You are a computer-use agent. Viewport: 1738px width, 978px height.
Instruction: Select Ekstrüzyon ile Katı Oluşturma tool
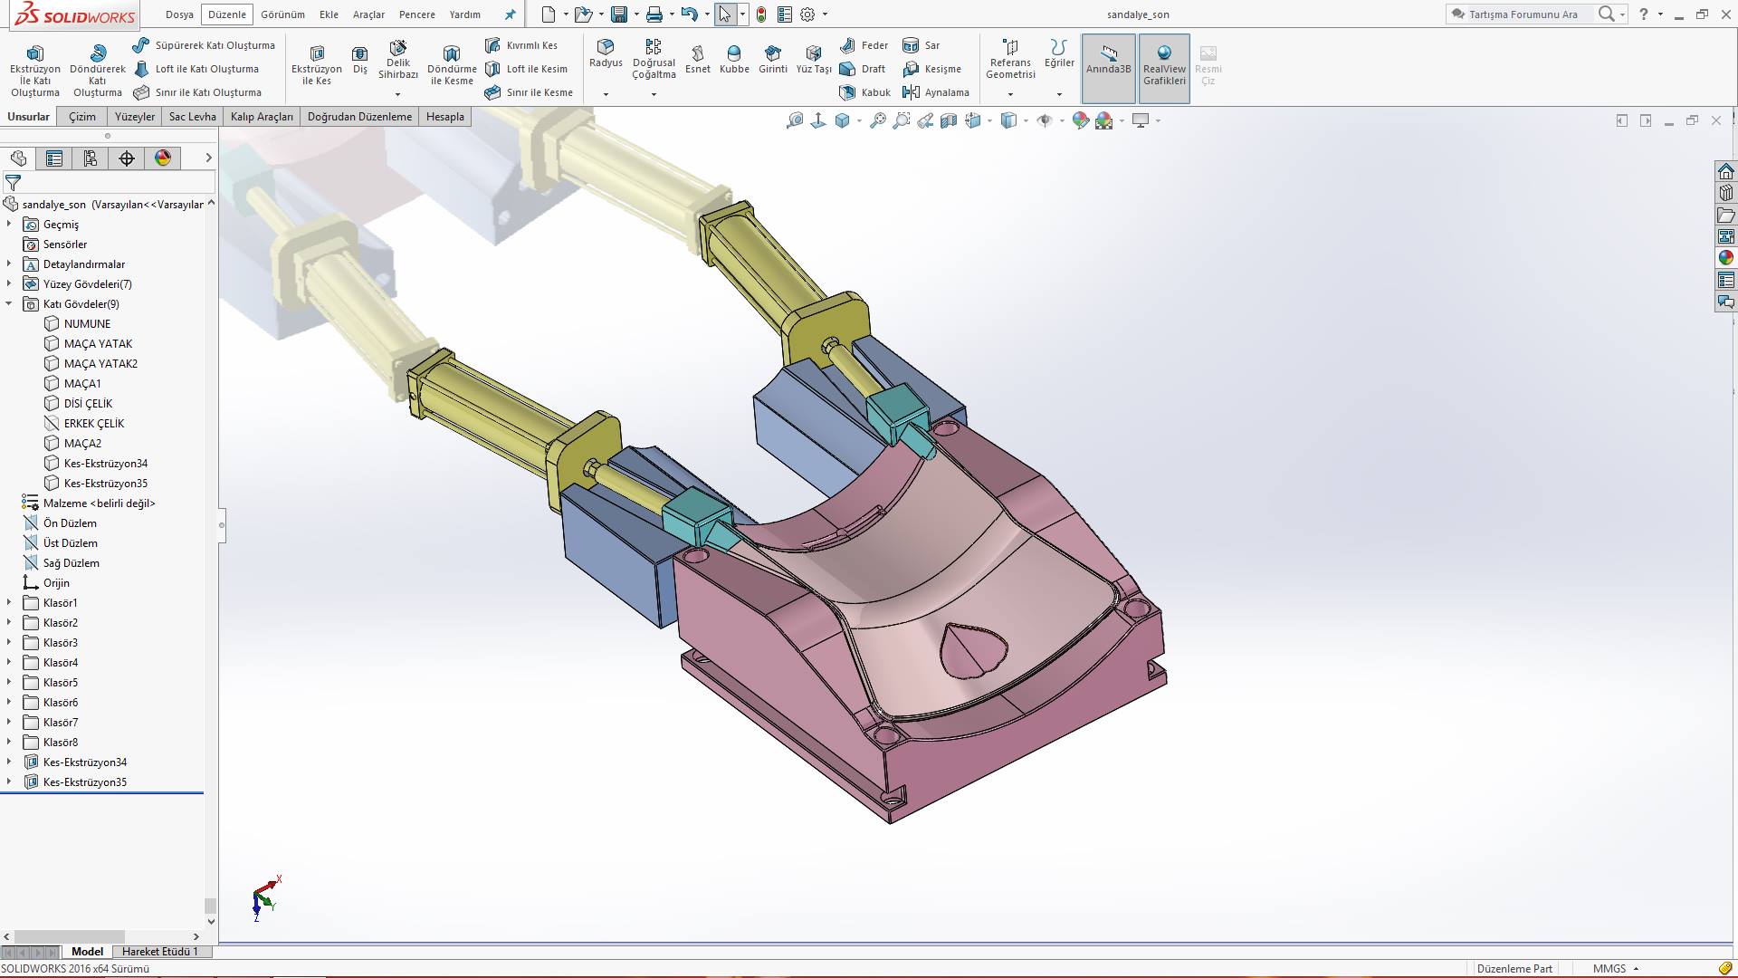(x=34, y=71)
